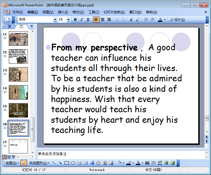The height and width of the screenshot is (175, 211).
Task: Open the line color dropdown arrow
Action: click(x=133, y=163)
